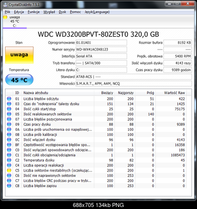Open the Edycja menu
The height and width of the screenshot is (209, 197).
click(19, 12)
